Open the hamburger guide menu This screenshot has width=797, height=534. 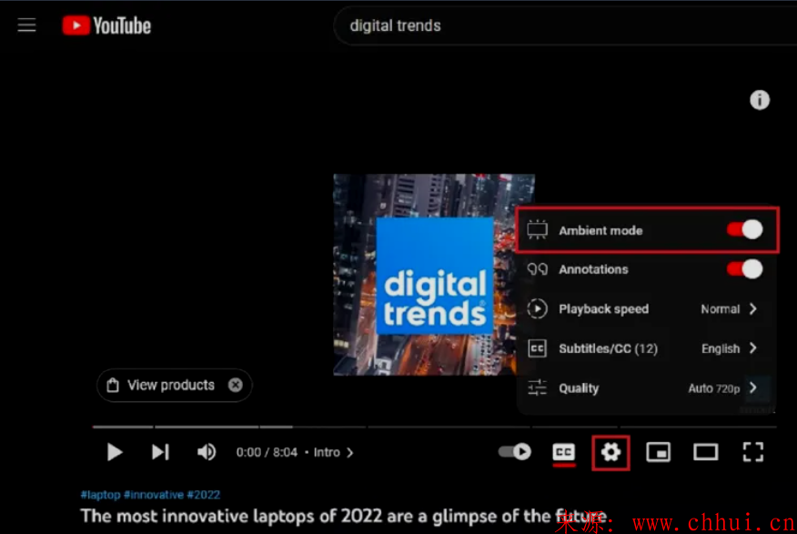click(x=26, y=25)
